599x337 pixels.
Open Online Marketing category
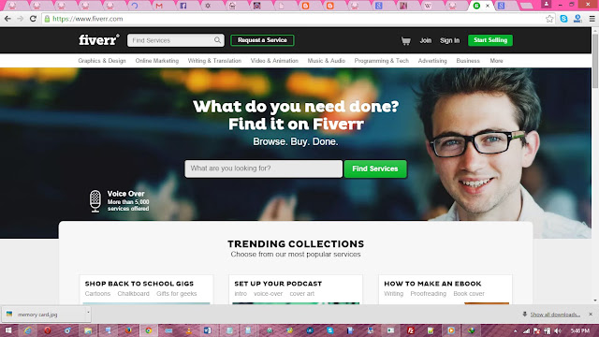tap(157, 61)
